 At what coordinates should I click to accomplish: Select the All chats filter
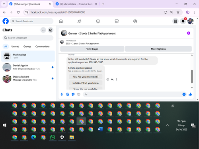point(6,46)
